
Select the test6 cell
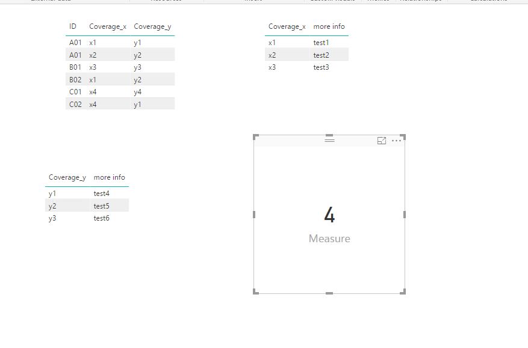tap(101, 218)
